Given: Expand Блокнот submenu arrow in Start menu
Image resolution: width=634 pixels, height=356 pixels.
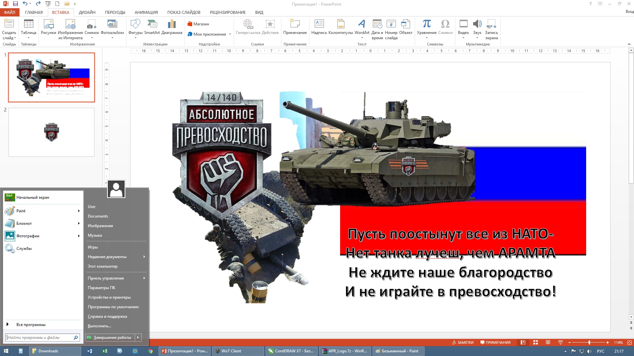Looking at the screenshot, I should [79, 223].
